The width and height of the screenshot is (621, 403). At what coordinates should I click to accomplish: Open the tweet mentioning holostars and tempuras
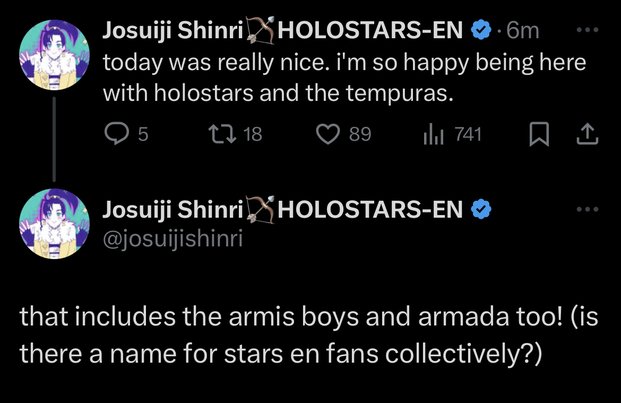[x=344, y=78]
